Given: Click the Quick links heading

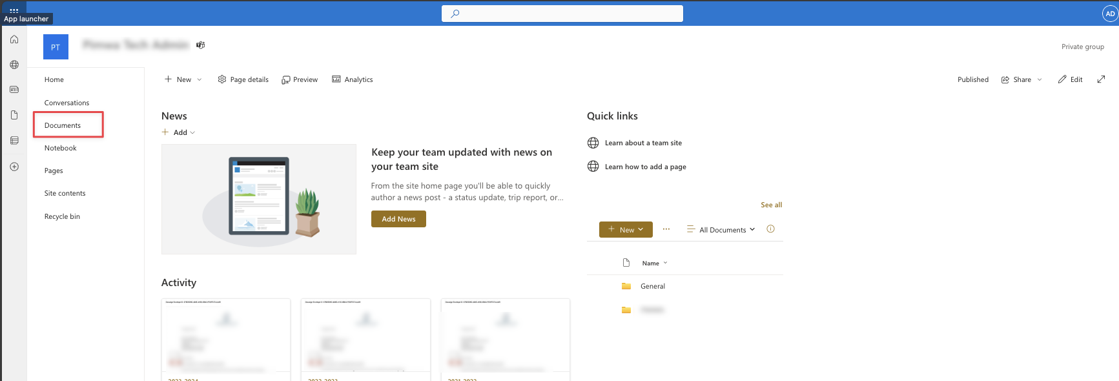Looking at the screenshot, I should (612, 116).
